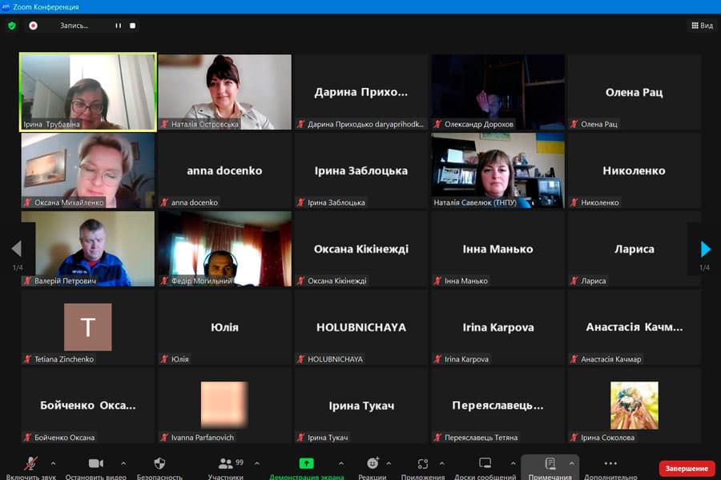The width and height of the screenshot is (721, 480).
Task: Click the Irina Karpova large name text
Action: [x=498, y=327]
